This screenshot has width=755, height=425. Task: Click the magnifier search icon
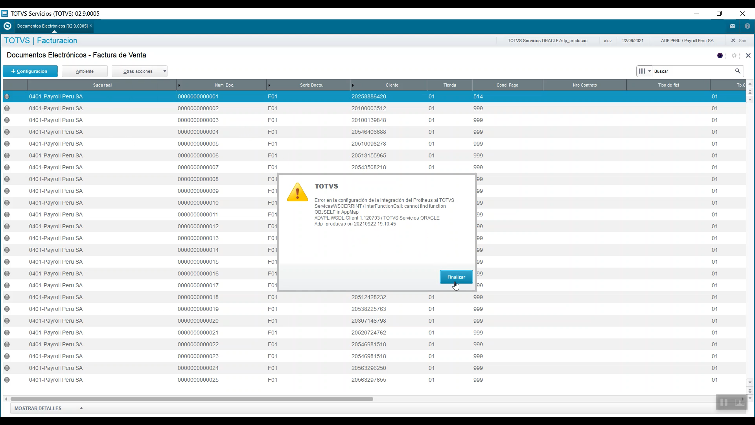pos(738,71)
